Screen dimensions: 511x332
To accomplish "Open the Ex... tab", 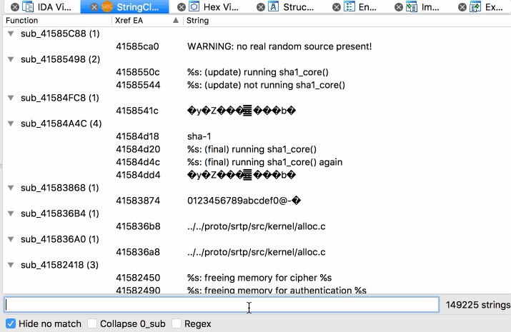I will (x=494, y=7).
